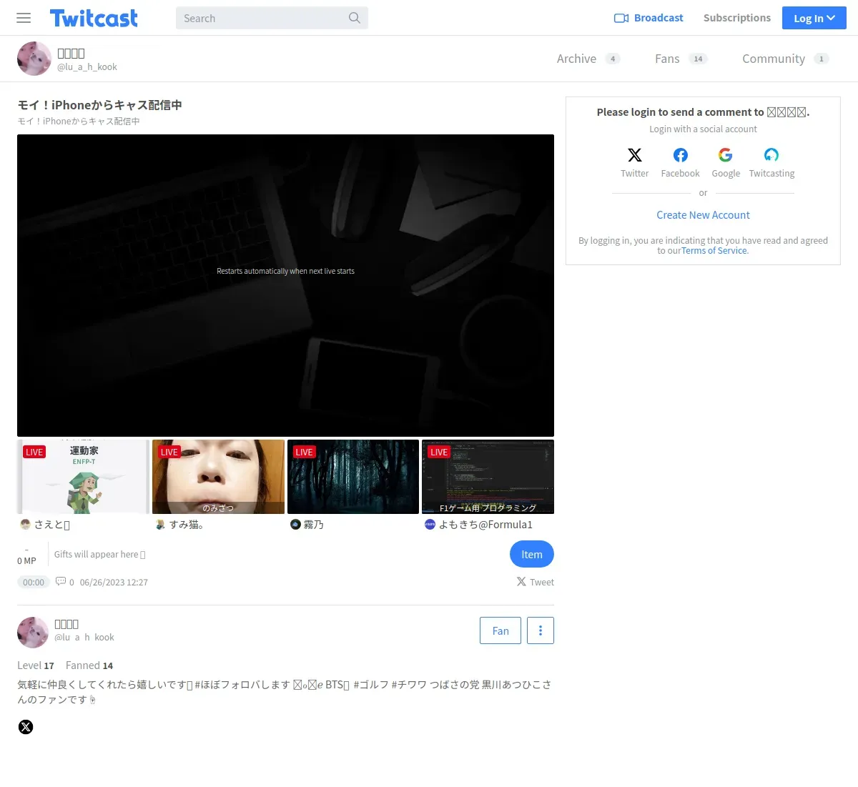The height and width of the screenshot is (787, 858).
Task: Click the video player area
Action: (x=285, y=285)
